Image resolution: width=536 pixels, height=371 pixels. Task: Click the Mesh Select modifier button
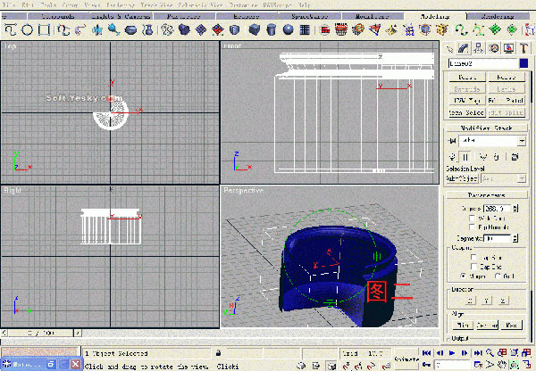[466, 112]
